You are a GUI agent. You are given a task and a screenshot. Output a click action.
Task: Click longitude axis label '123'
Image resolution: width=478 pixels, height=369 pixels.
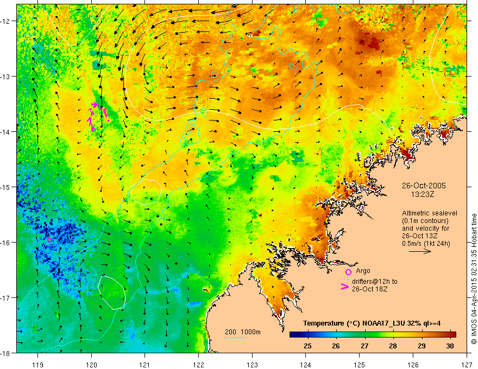click(x=252, y=365)
